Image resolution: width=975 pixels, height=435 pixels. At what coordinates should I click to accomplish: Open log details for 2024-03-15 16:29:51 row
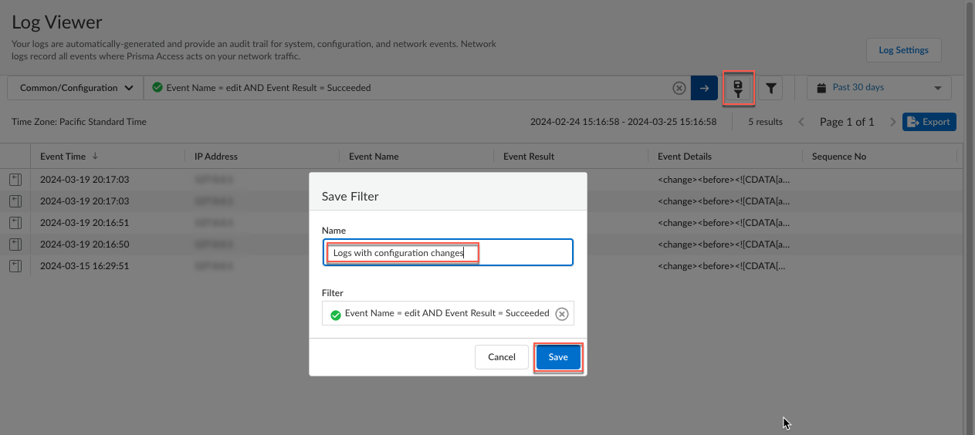point(15,266)
